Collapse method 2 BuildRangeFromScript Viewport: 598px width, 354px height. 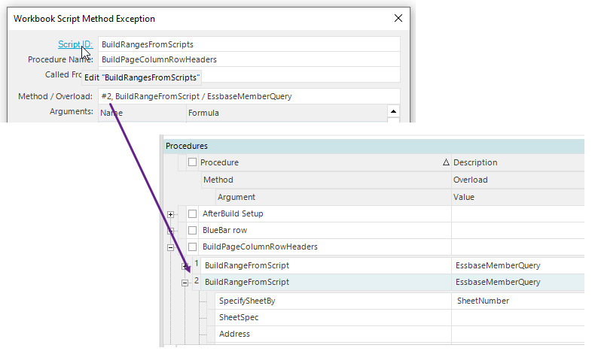(x=185, y=283)
